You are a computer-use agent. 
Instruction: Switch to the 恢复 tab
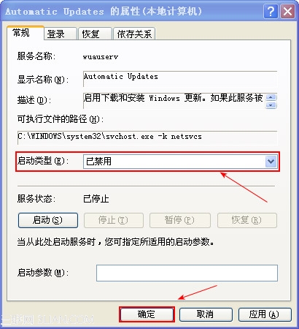pyautogui.click(x=95, y=34)
